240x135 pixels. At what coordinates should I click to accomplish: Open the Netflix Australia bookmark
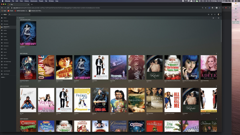(21, 11)
